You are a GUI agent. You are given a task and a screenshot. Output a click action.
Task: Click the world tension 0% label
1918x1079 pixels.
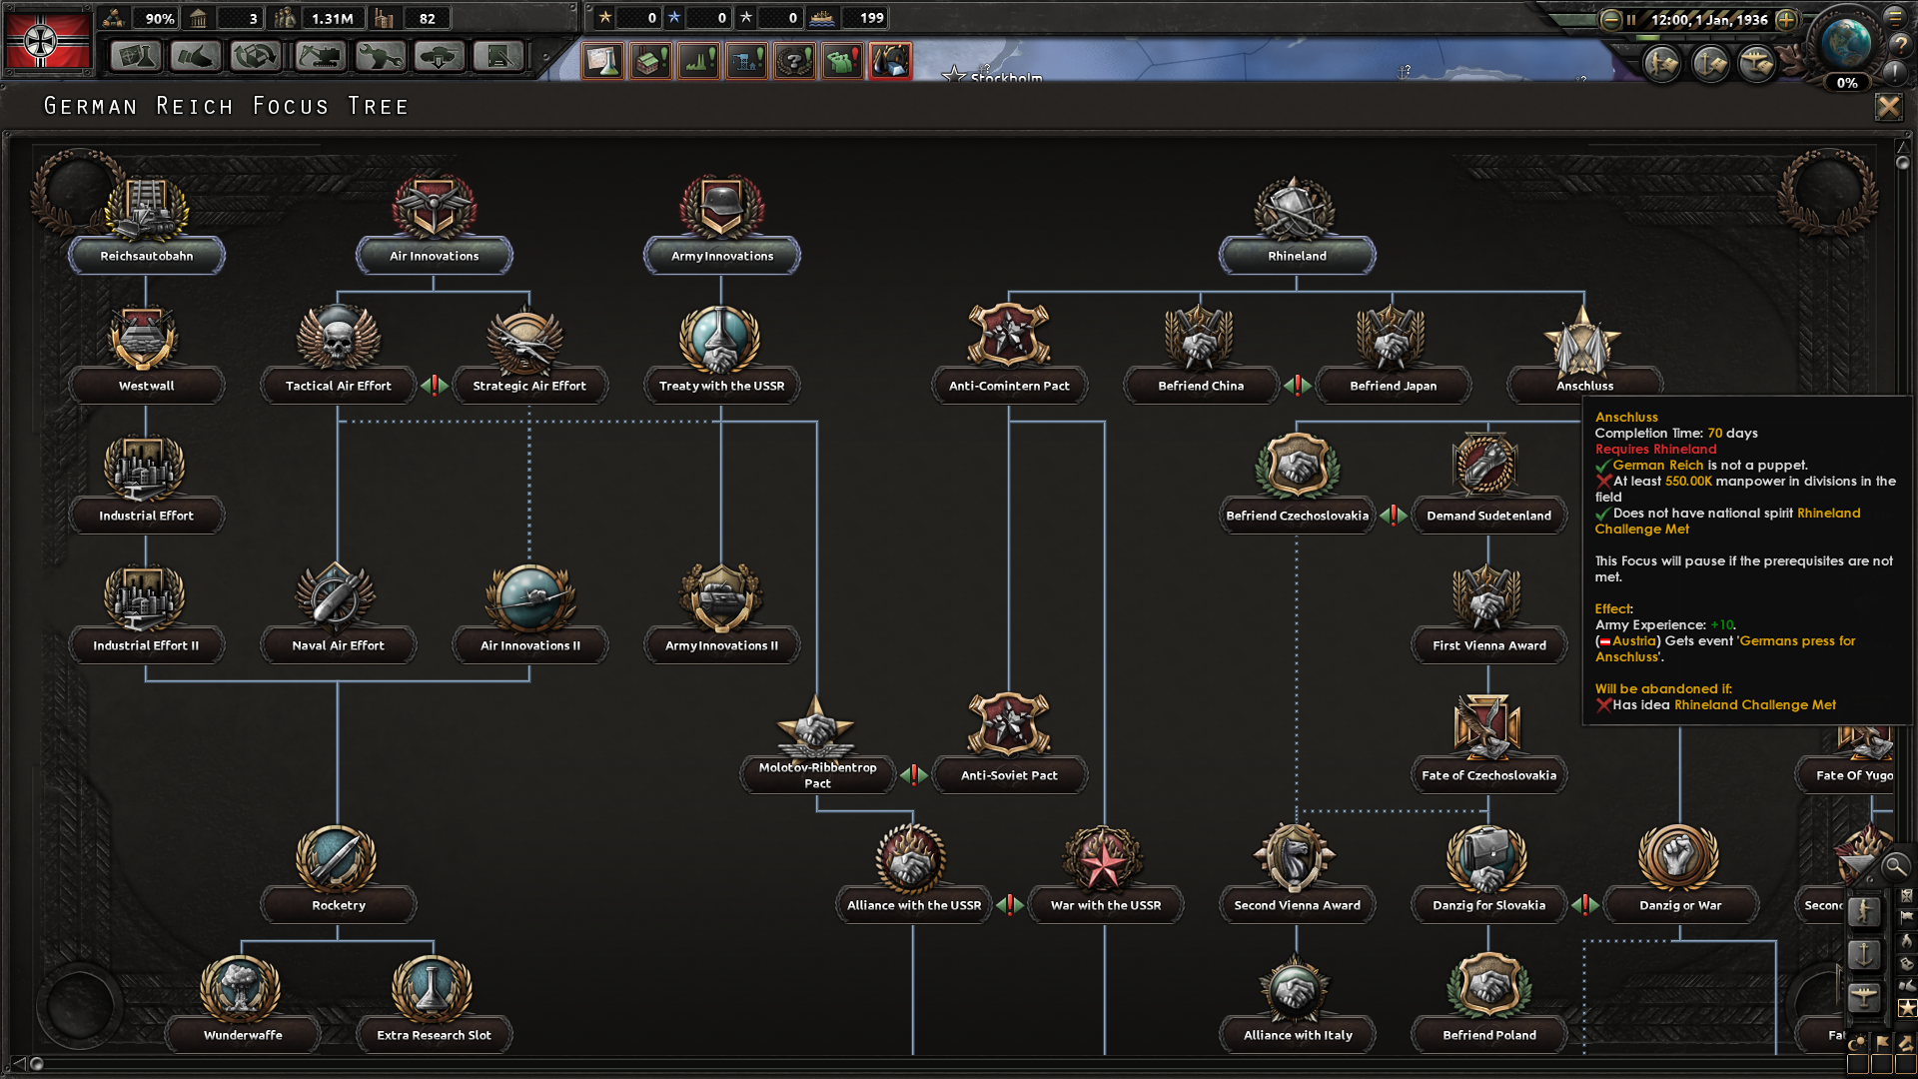point(1847,83)
